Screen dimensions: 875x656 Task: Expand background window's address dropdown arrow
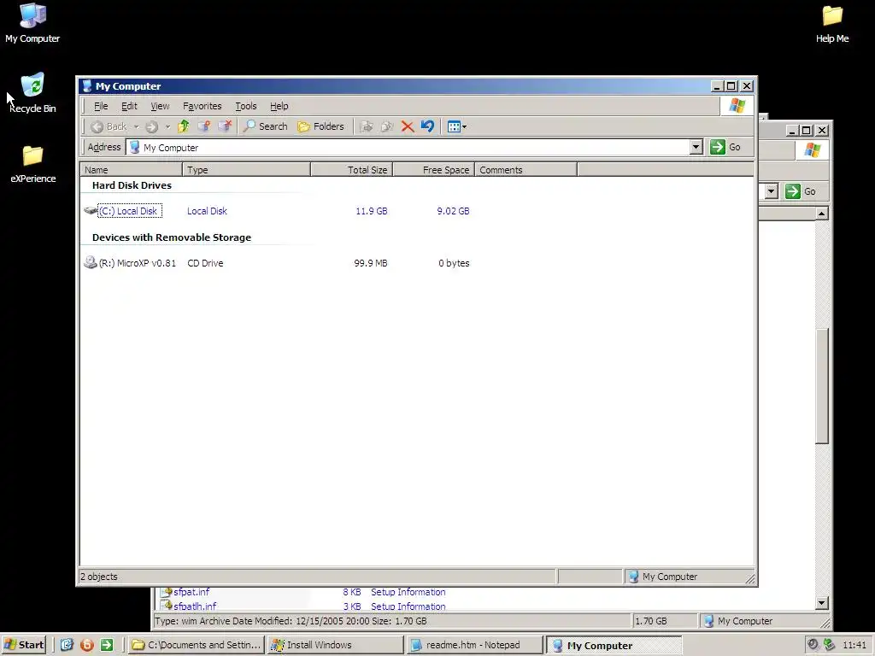772,191
